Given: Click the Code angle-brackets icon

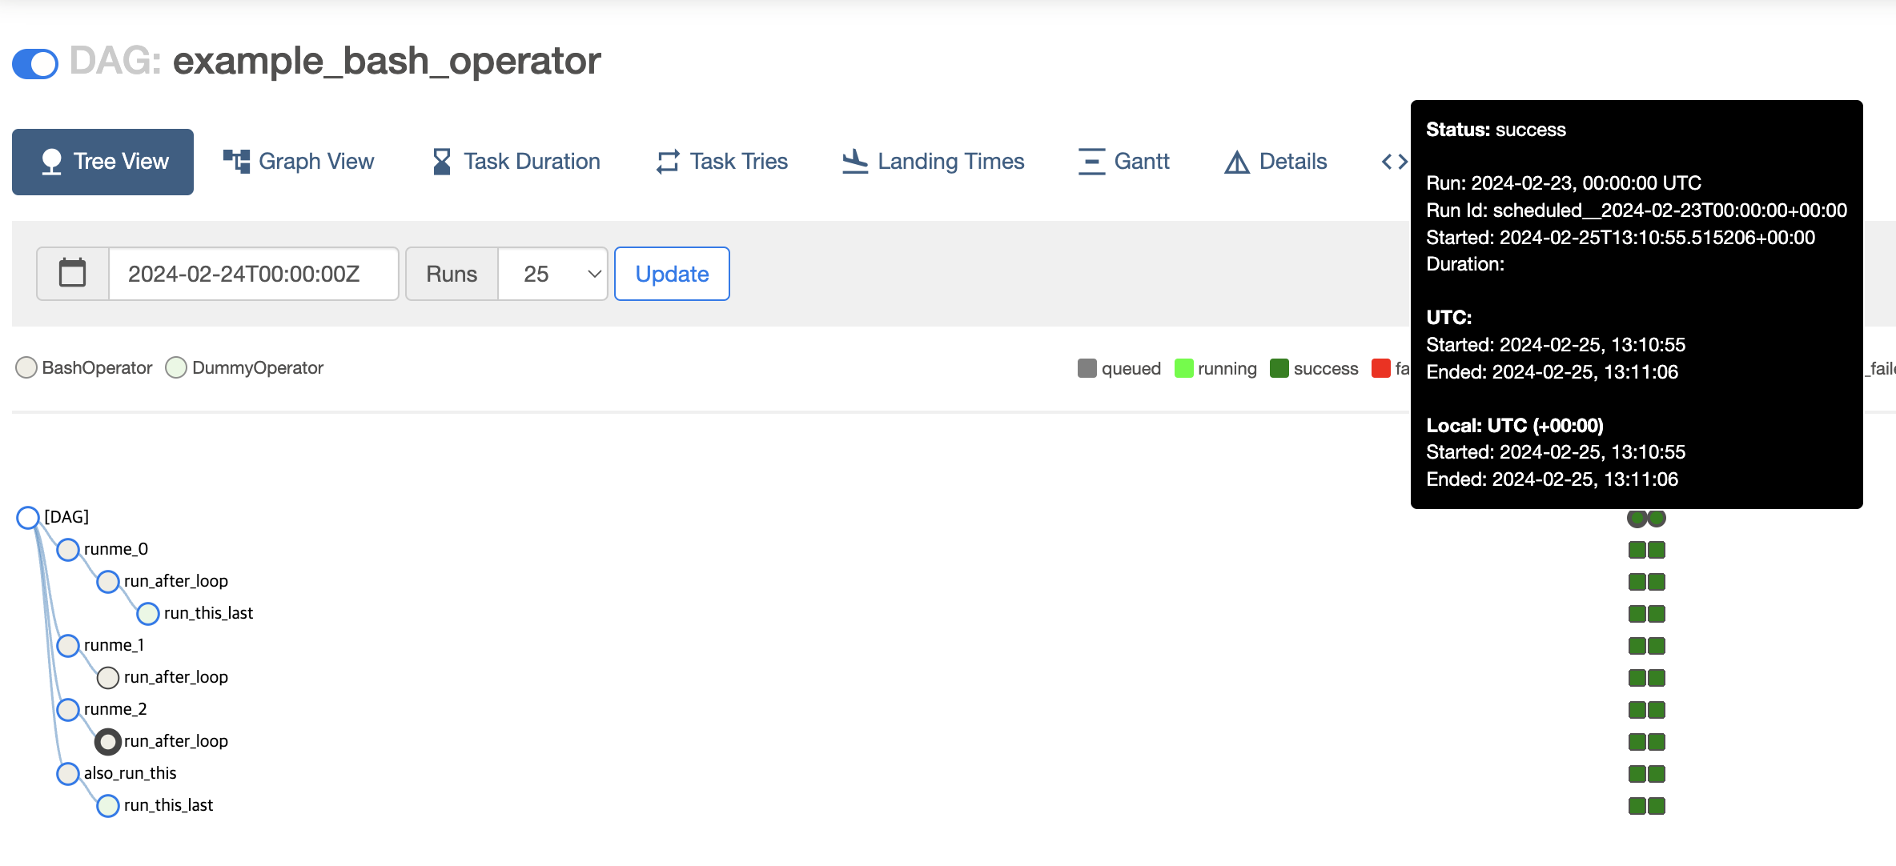Looking at the screenshot, I should click(1394, 162).
